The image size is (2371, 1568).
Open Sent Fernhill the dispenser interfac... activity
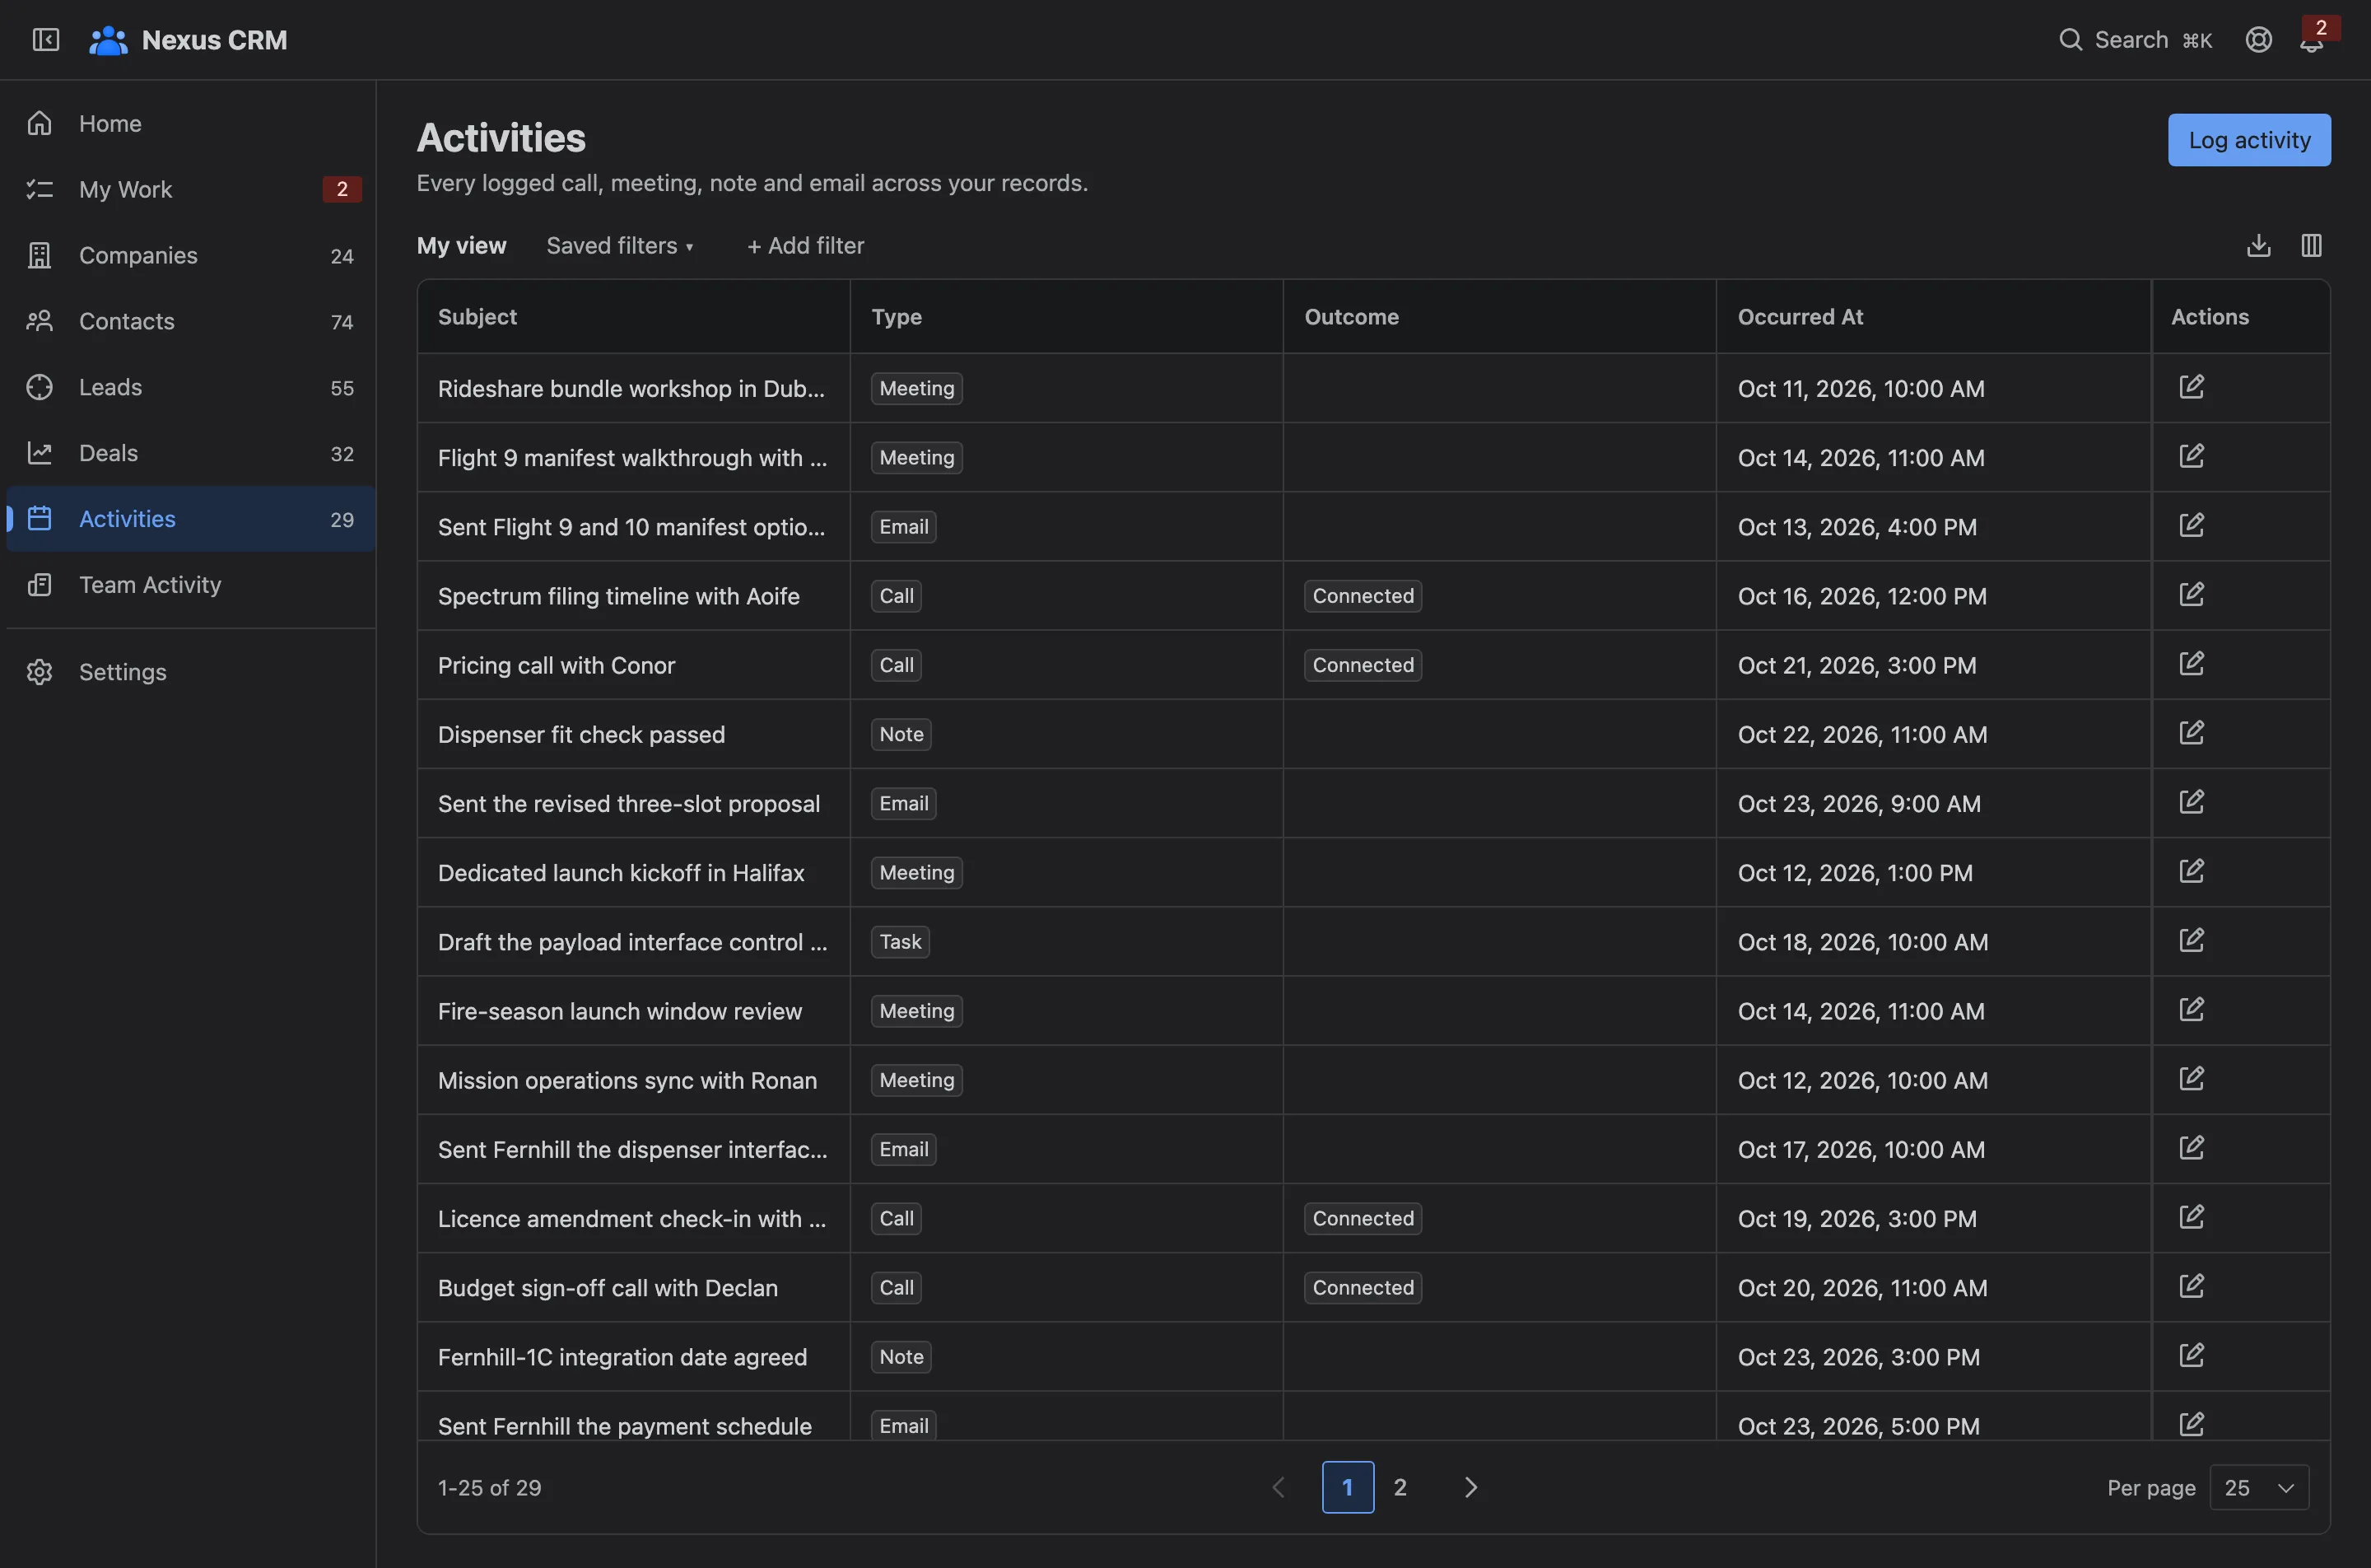[631, 1149]
